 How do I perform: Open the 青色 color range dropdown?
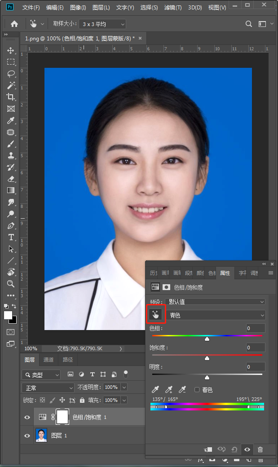(x=216, y=315)
